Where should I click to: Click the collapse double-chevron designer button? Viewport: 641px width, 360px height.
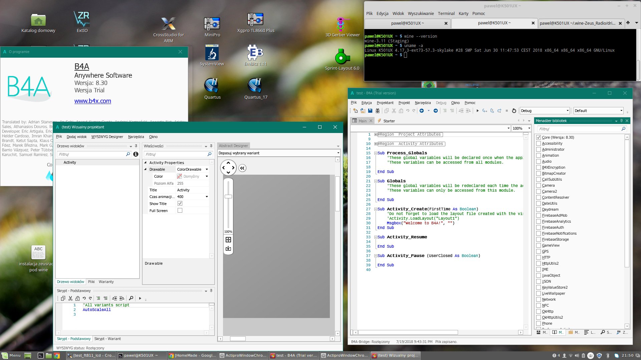click(x=242, y=168)
